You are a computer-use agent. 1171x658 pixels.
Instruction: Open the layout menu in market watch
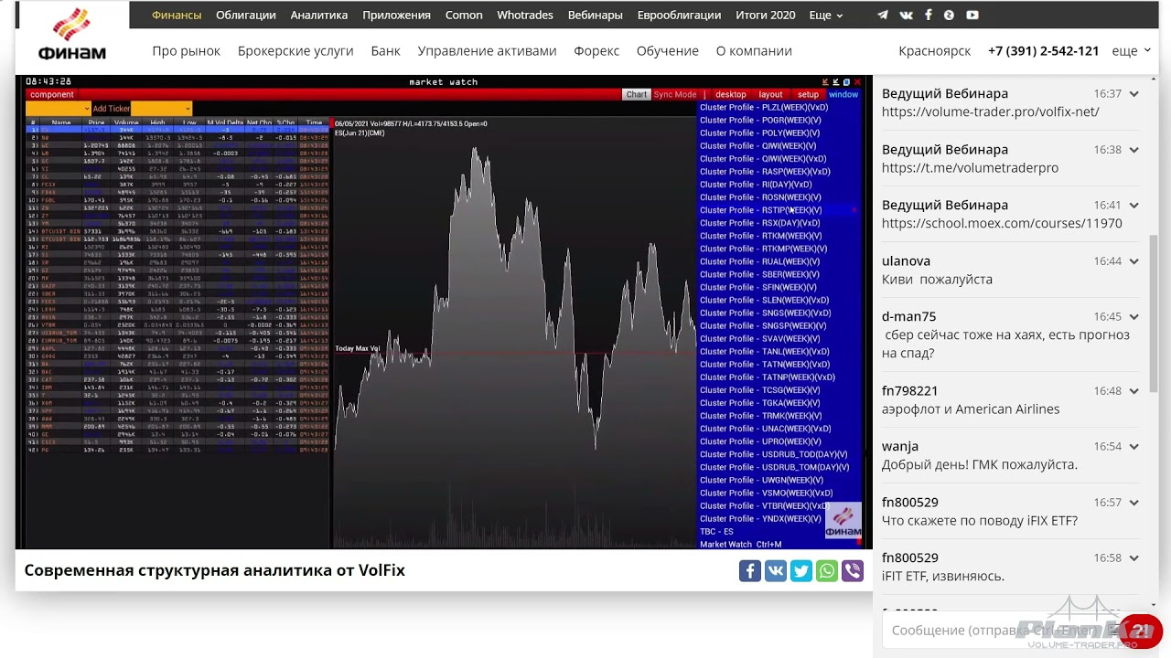pyautogui.click(x=771, y=94)
